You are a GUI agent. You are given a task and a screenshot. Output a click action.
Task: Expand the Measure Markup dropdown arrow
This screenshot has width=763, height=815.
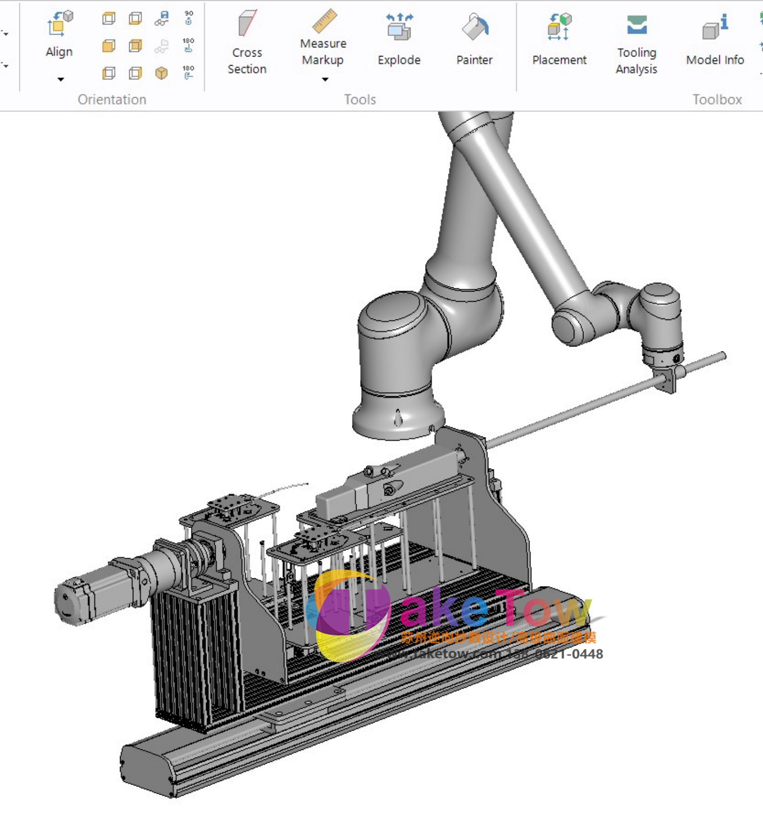point(325,79)
